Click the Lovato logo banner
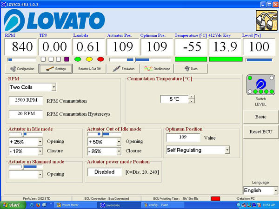 [x=54, y=20]
